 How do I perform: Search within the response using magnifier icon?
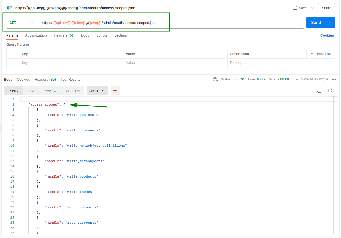click(x=330, y=90)
